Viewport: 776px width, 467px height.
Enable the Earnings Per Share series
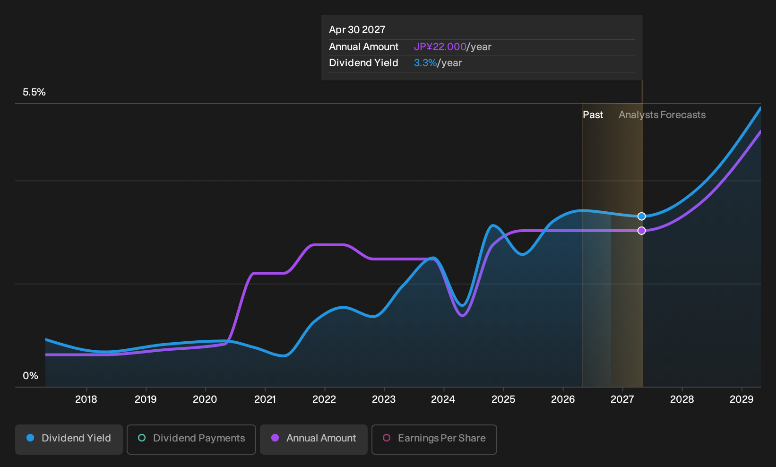pos(434,440)
